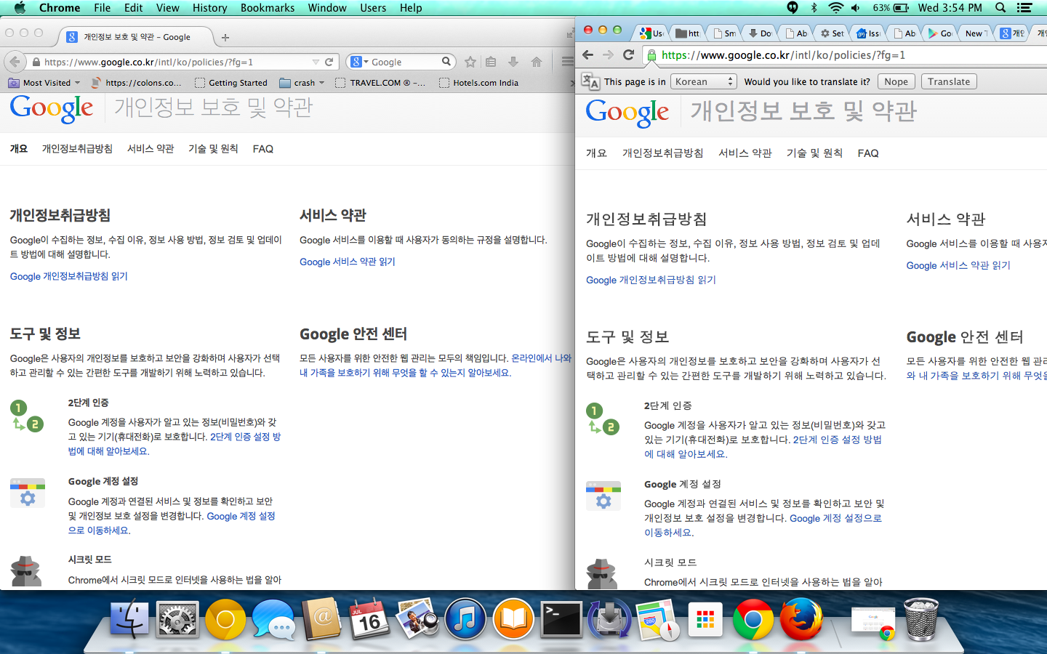
Task: Follow Google 서비스 약관 읽기 link in Chrome
Action: pyautogui.click(x=958, y=265)
